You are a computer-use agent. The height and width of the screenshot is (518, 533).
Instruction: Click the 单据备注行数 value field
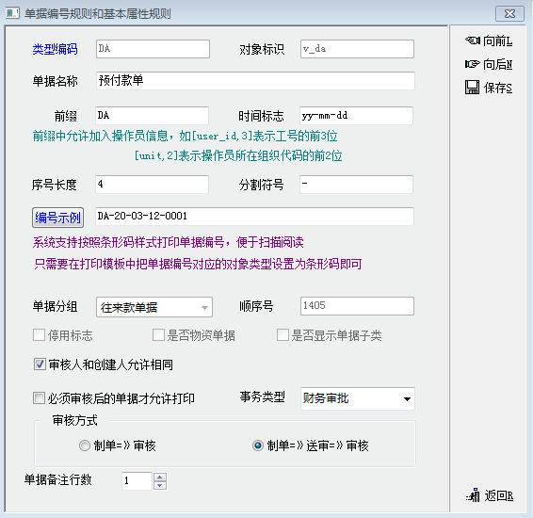coord(137,480)
